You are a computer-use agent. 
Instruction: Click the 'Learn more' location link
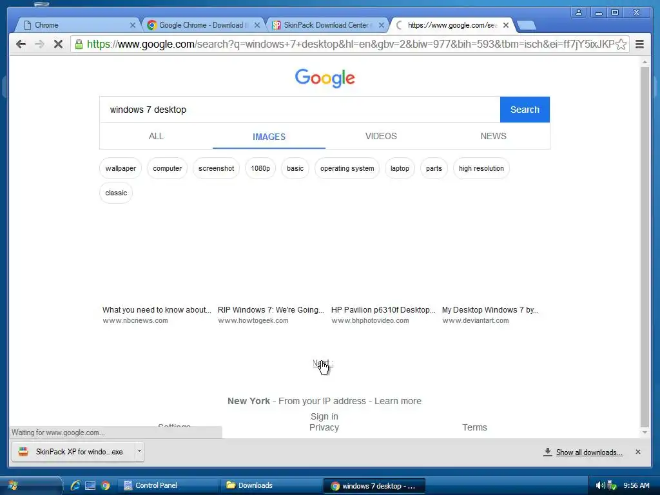[x=398, y=401]
